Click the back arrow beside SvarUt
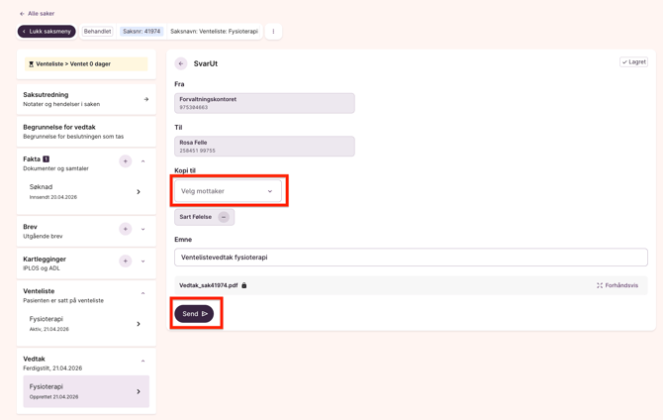Viewport: 663px width, 420px height. (x=181, y=63)
